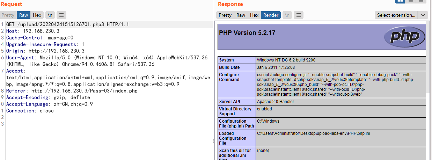Select the Response Render tab
This screenshot has height=160, width=432.
point(271,15)
